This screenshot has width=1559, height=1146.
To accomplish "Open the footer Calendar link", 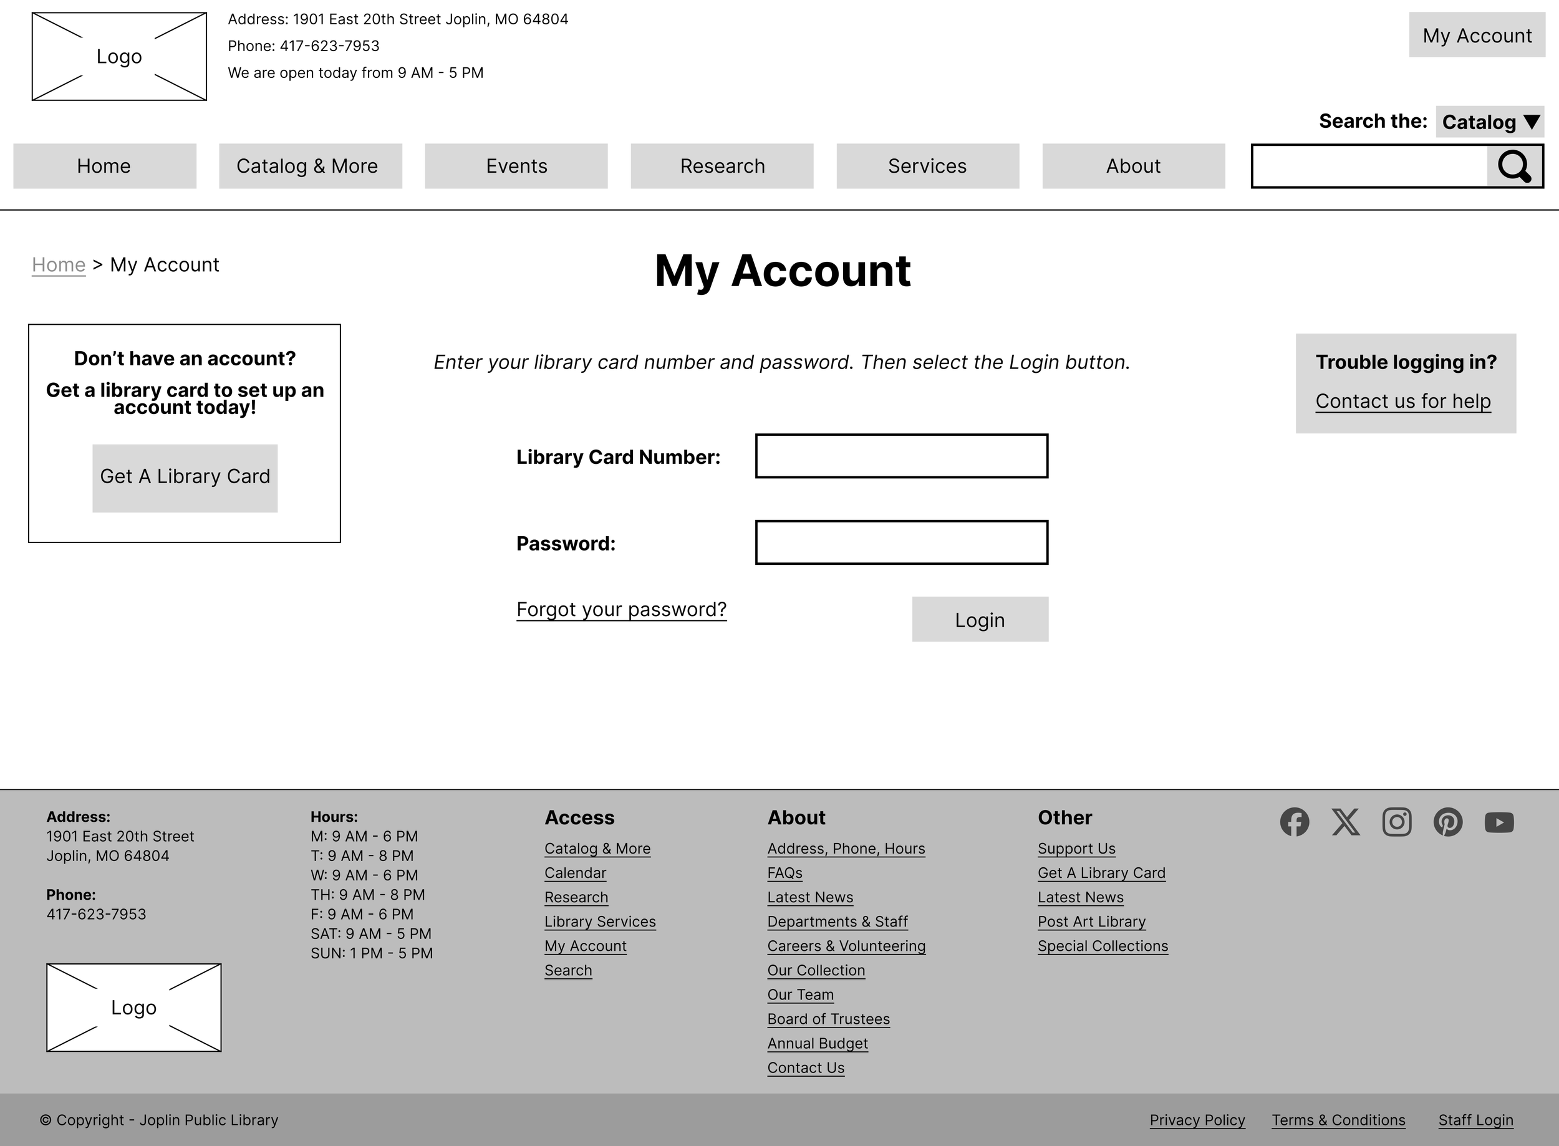I will point(575,873).
